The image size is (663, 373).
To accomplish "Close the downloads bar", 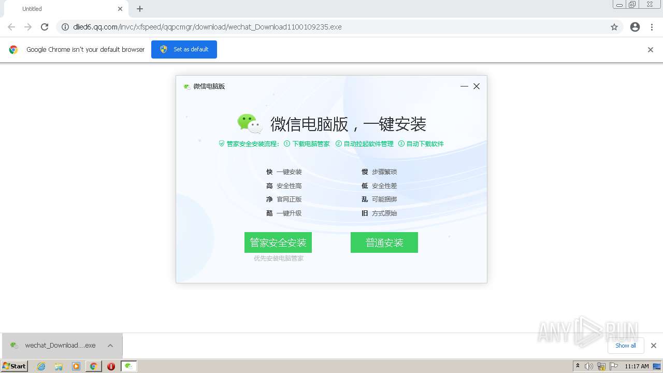I will pyautogui.click(x=654, y=346).
